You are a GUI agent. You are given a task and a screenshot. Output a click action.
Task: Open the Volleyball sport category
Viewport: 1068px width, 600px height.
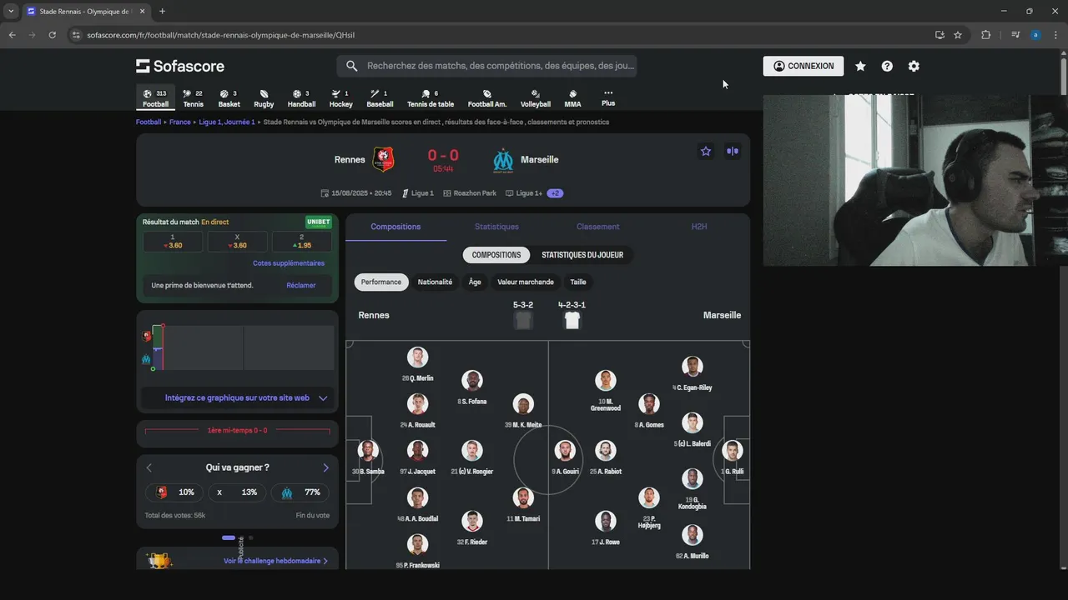536,98
